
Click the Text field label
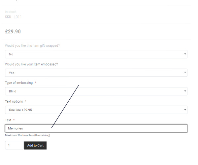click(x=8, y=120)
